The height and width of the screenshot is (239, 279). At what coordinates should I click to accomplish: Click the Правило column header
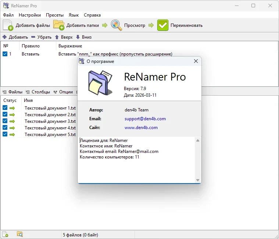coord(31,46)
